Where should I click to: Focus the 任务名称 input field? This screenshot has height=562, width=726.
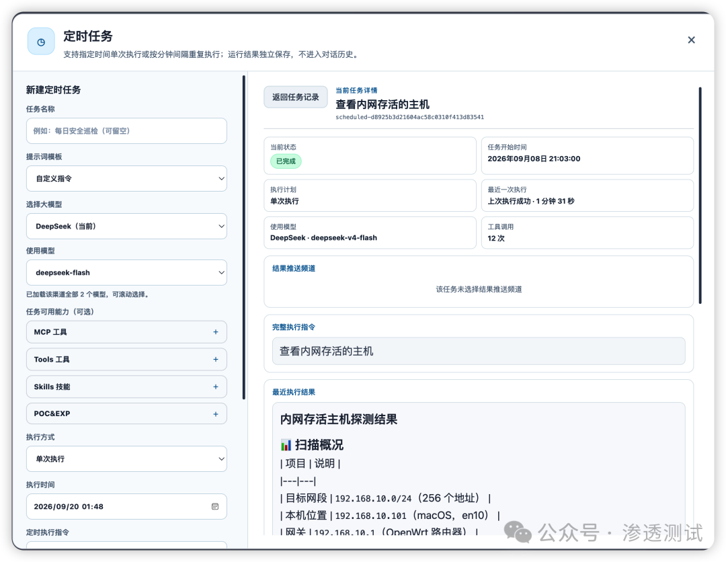click(x=126, y=131)
